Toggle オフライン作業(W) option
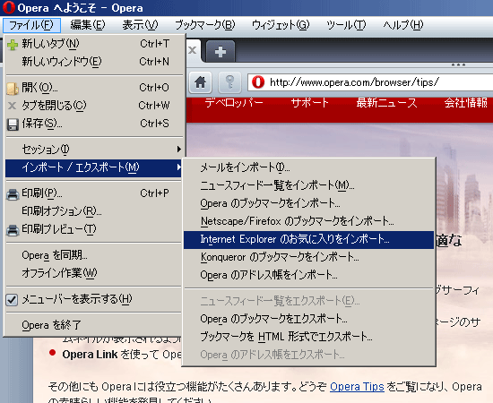The image size is (493, 403). coord(94,273)
